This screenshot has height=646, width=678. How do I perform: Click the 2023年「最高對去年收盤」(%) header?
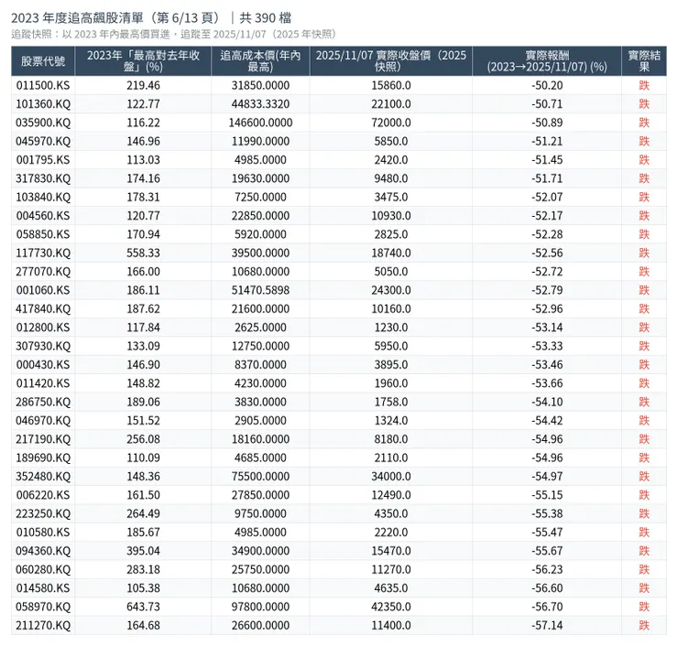(143, 61)
